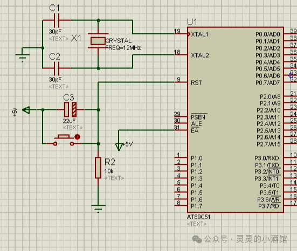Image resolution: width=297 pixels, height=251 pixels.
Task: Click the XTAL1 pin 19
Action: [x=181, y=34]
